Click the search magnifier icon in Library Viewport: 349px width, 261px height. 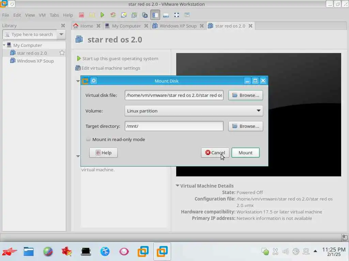click(x=7, y=35)
